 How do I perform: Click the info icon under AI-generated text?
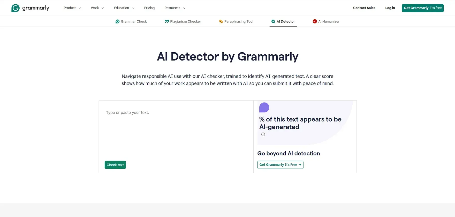point(263,134)
